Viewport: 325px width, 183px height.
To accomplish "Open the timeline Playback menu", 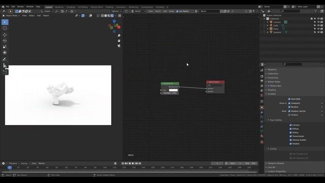I will 14,164.
